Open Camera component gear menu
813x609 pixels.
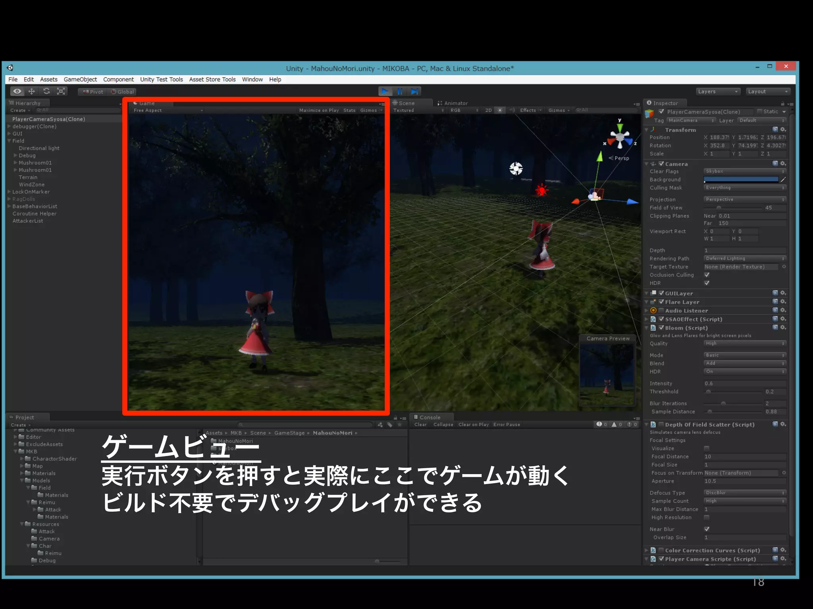point(783,163)
